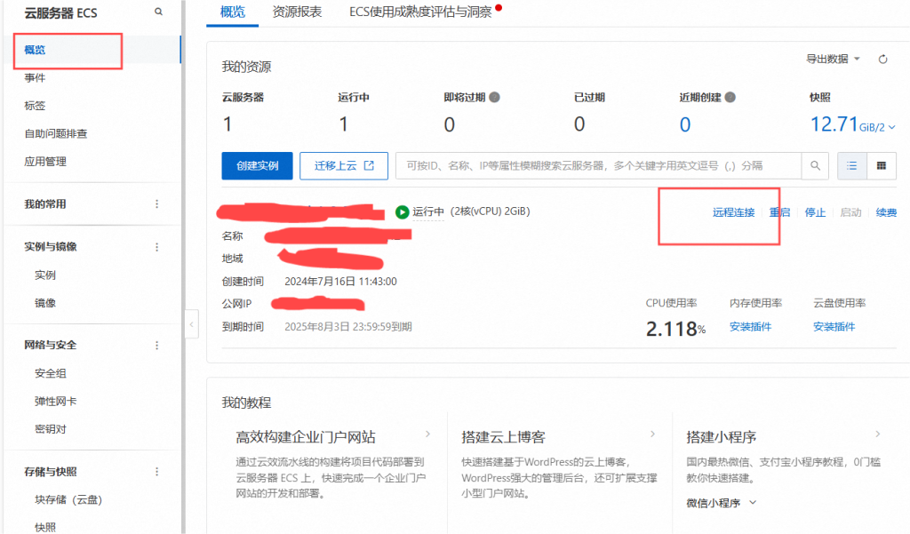This screenshot has height=534, width=910.
Task: Open the 导出数据 dropdown
Action: click(833, 60)
